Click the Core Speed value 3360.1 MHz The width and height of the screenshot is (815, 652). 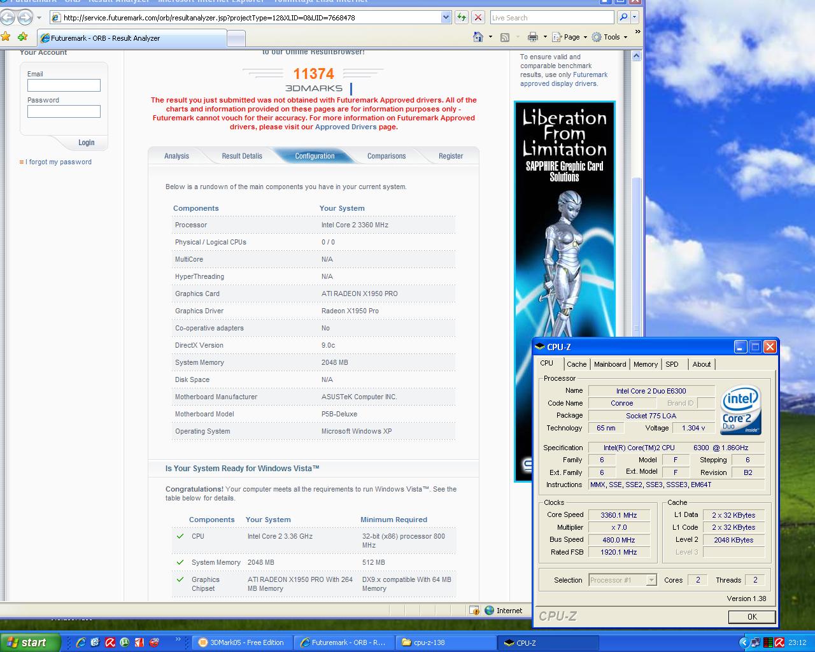click(x=619, y=515)
